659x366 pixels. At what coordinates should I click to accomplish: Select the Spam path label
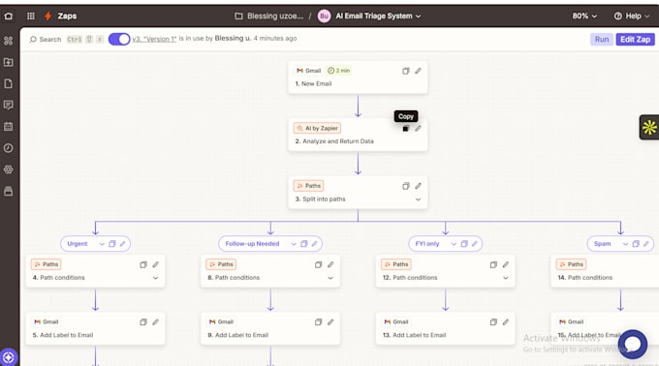coord(602,244)
